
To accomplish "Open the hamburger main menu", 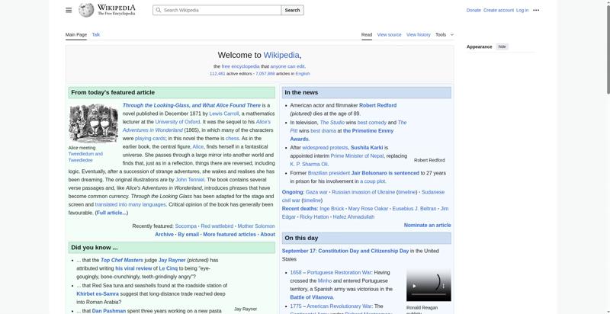I will (x=69, y=10).
